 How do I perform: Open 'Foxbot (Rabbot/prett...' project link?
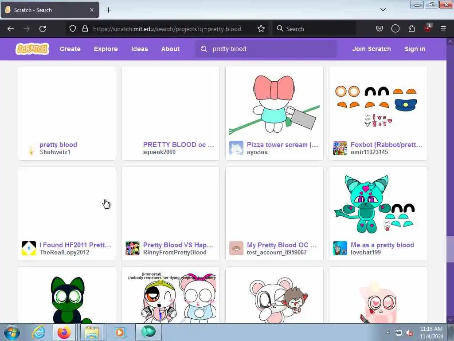click(386, 144)
